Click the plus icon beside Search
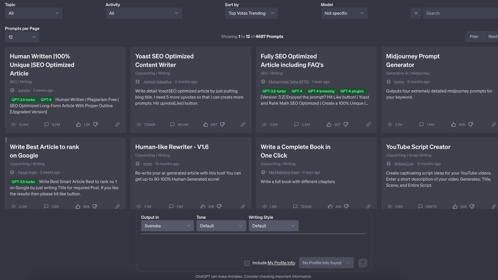 [x=416, y=13]
